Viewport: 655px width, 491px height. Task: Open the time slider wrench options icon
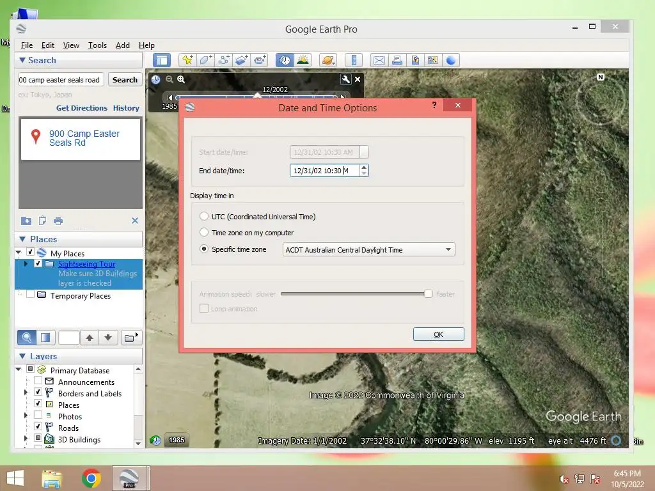coord(346,79)
